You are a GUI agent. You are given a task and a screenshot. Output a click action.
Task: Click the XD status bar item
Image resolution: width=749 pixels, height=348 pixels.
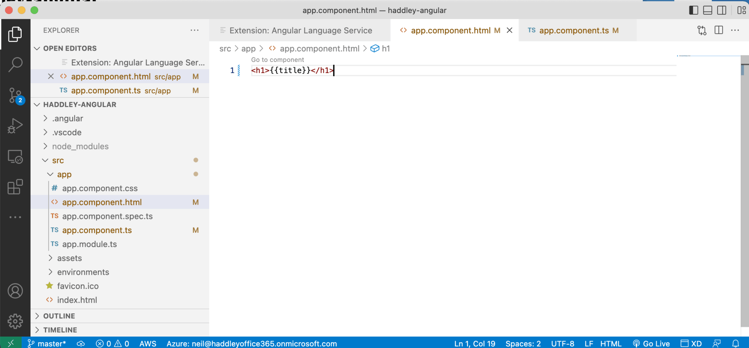tap(691, 344)
